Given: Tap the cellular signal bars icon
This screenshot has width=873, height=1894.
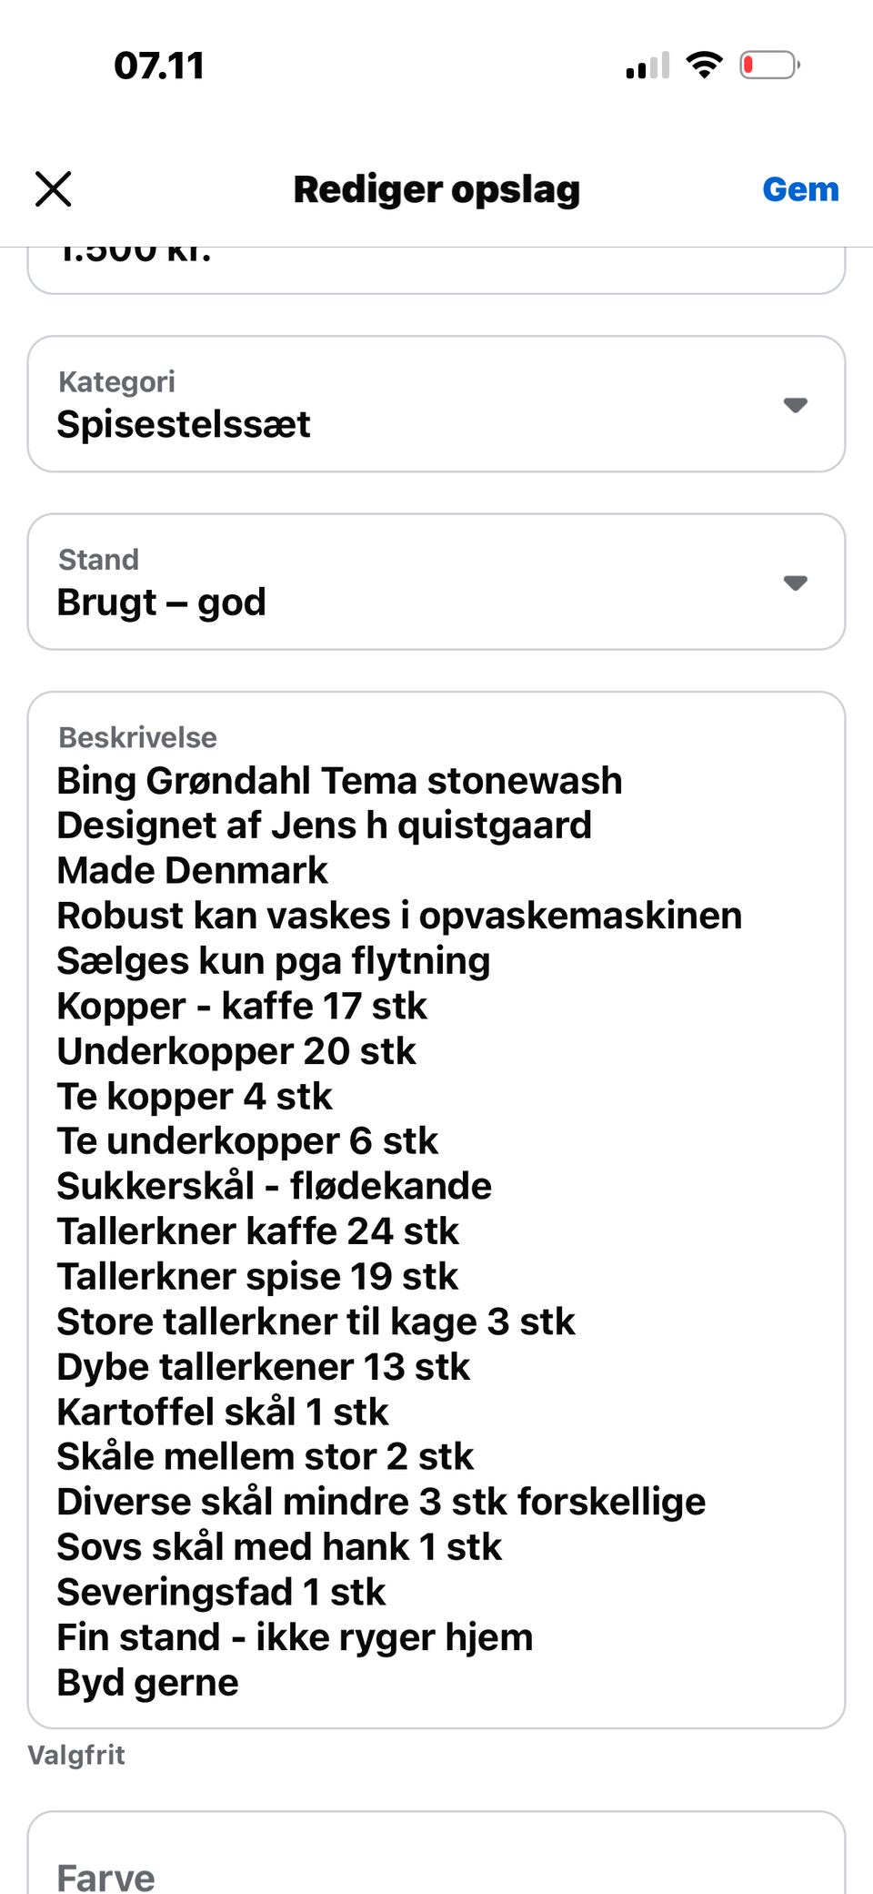Looking at the screenshot, I should pos(647,66).
